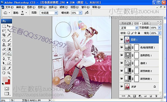This screenshot has width=167, height=102.
Task: Open the tool preset picker dropdown
Action: (9, 13)
